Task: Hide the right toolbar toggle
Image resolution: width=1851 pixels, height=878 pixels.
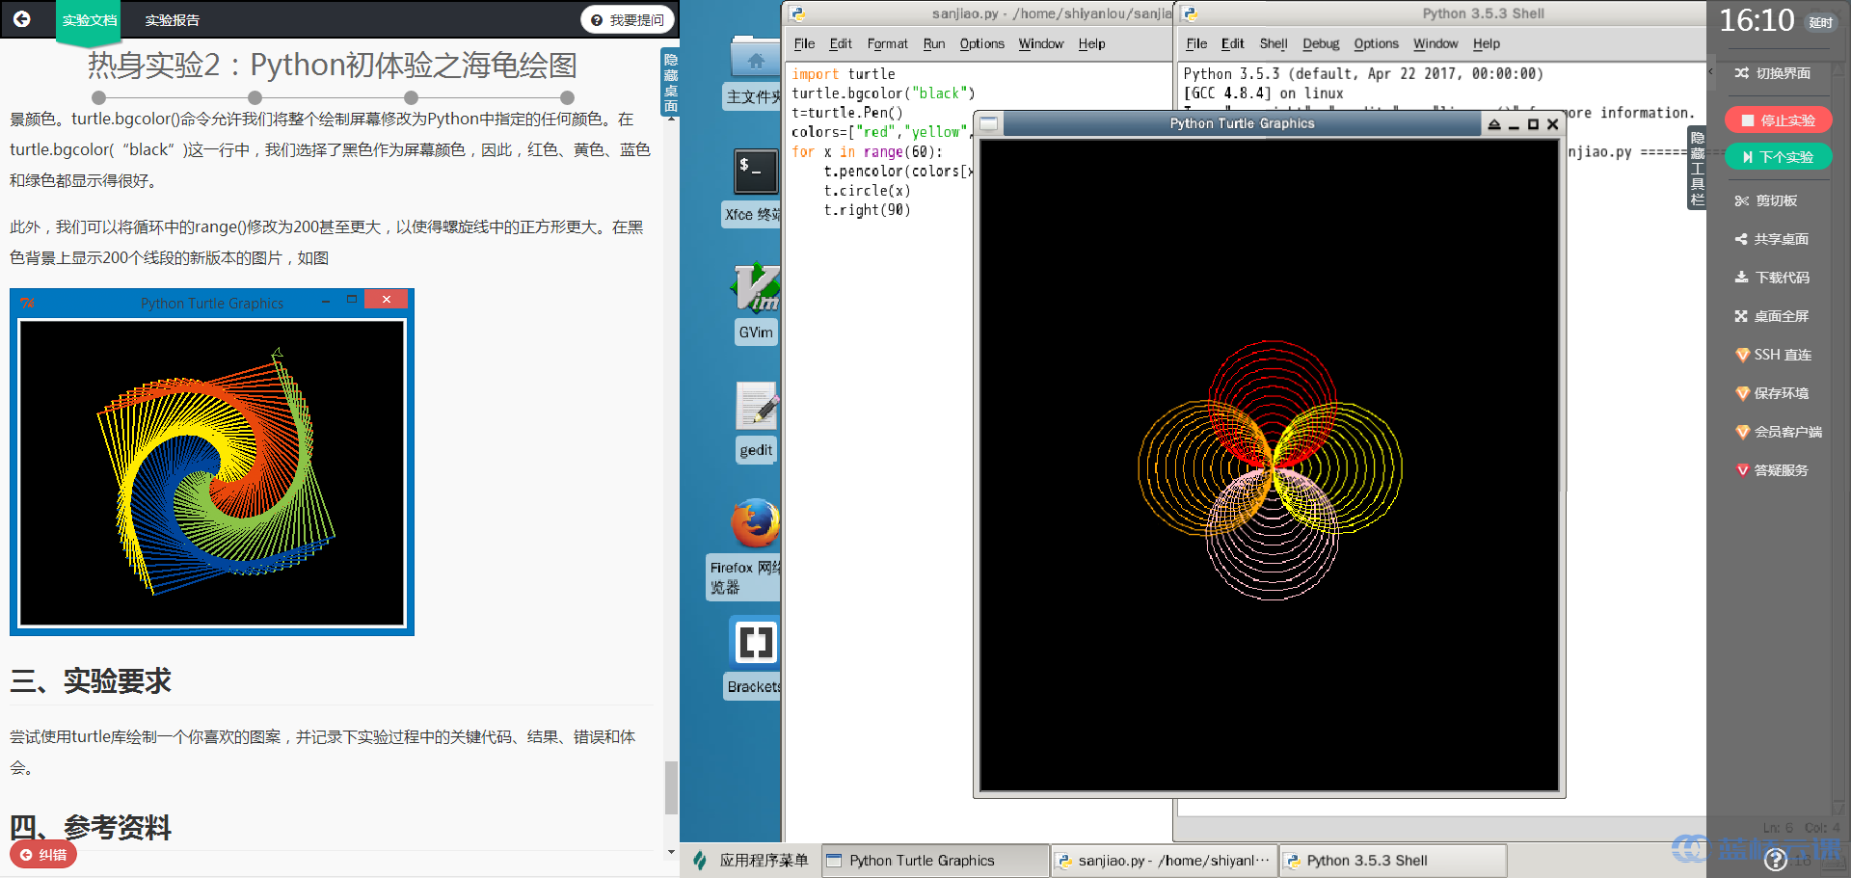Action: [1697, 169]
